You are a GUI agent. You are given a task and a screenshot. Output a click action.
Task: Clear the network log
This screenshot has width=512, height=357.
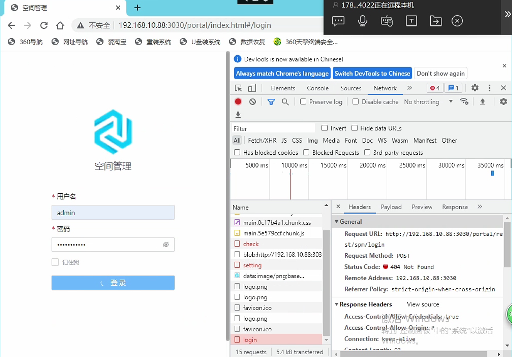(x=253, y=102)
